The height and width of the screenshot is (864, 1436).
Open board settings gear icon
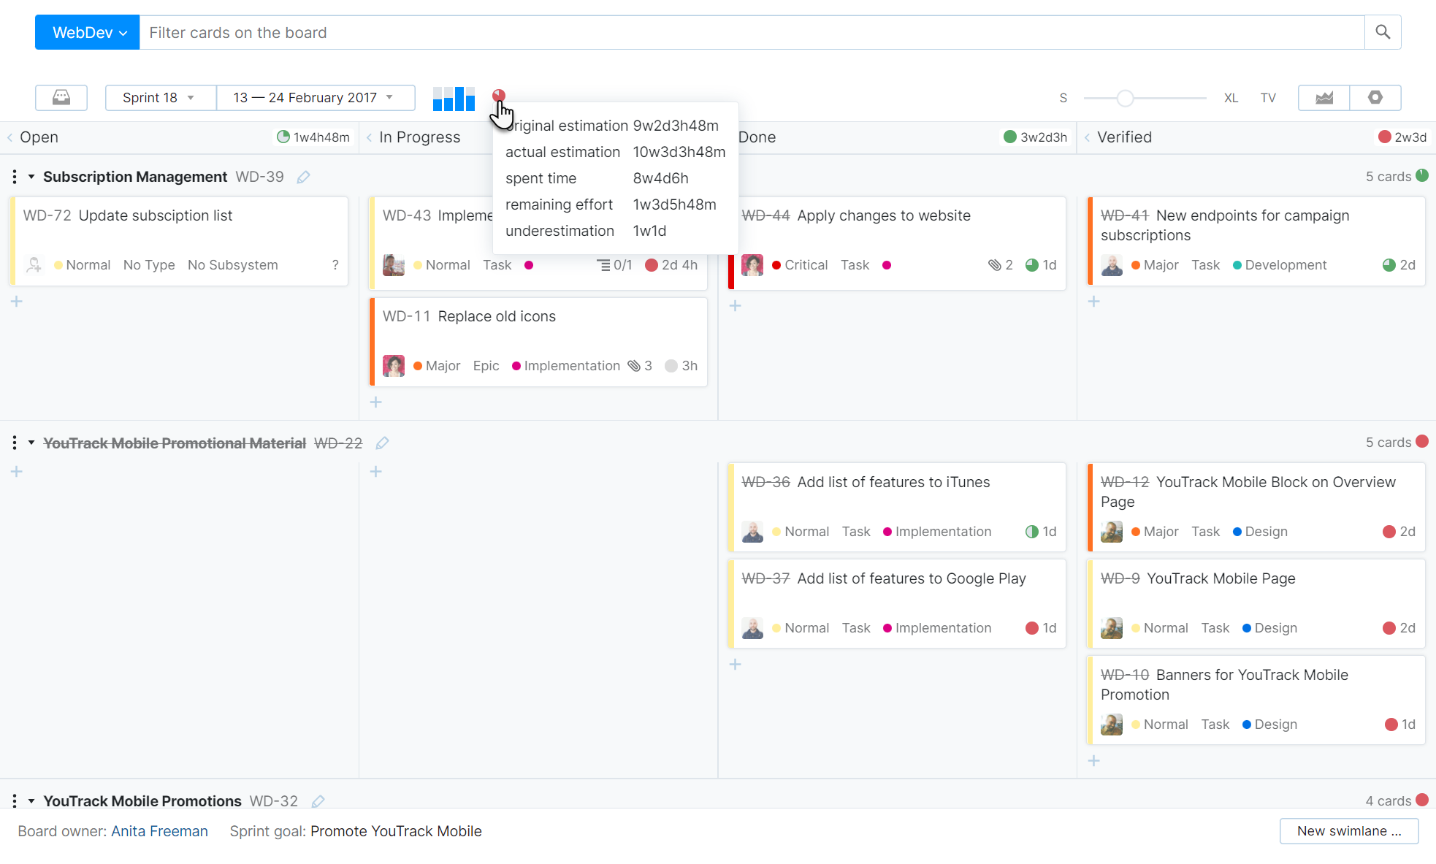pyautogui.click(x=1375, y=97)
